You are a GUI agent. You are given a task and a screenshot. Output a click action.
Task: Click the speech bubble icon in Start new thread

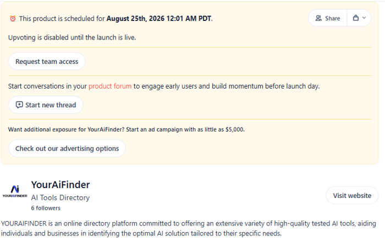coord(19,105)
